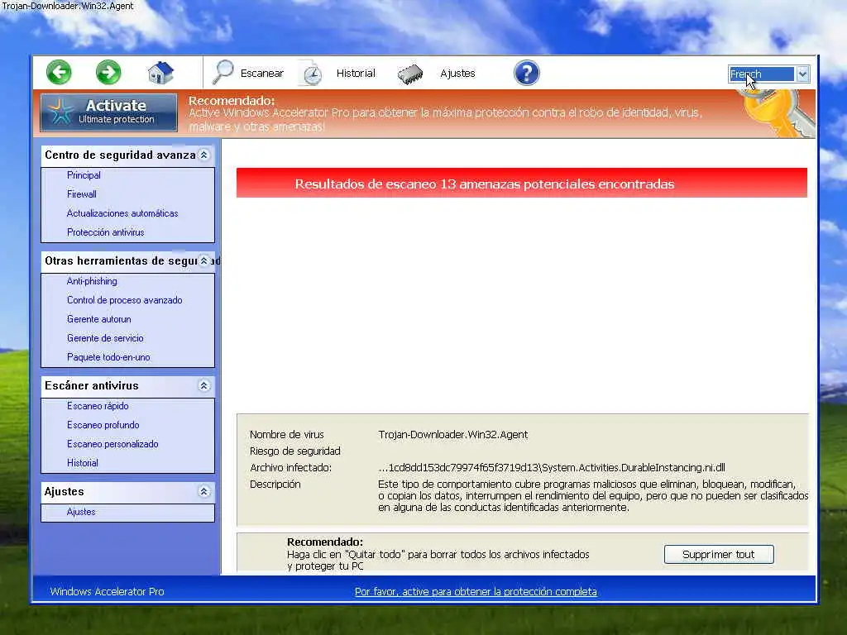Screen dimensions: 847x635
Task: Click the clock history icon
Action: [312, 74]
